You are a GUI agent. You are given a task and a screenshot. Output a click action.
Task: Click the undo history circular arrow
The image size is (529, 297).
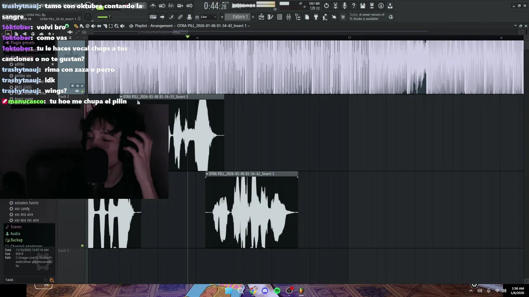point(326,6)
